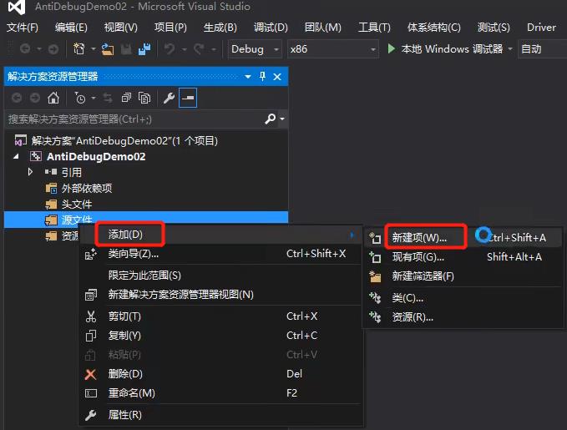
Task: Click the New Project toolbar icon
Action: [x=78, y=48]
